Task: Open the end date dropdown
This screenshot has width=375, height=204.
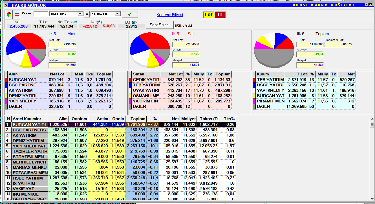Action: click(118, 14)
